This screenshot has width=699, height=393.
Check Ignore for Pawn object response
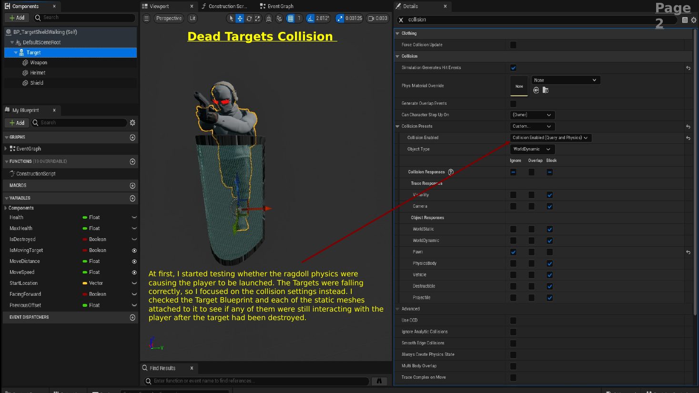click(x=513, y=252)
